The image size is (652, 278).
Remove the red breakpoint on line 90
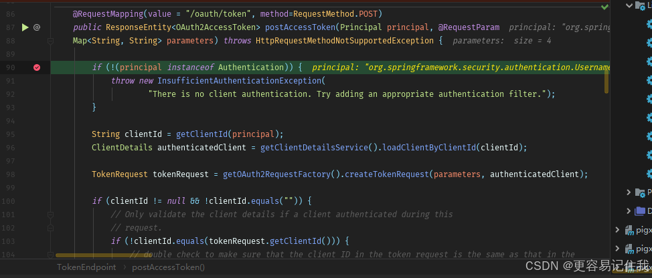tap(37, 67)
